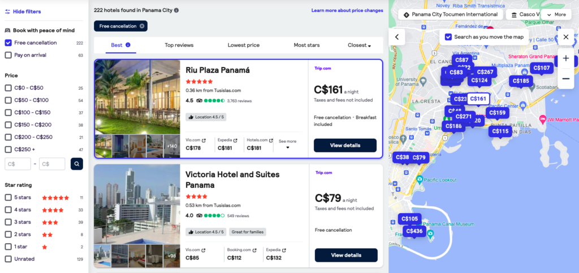Collapse the map with the back arrow
579x273 pixels.
(x=397, y=37)
